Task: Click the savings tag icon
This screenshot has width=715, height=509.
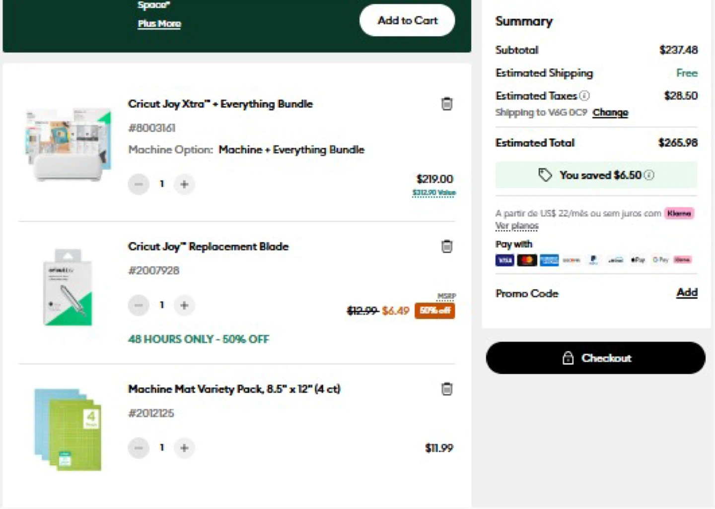Action: coord(545,175)
